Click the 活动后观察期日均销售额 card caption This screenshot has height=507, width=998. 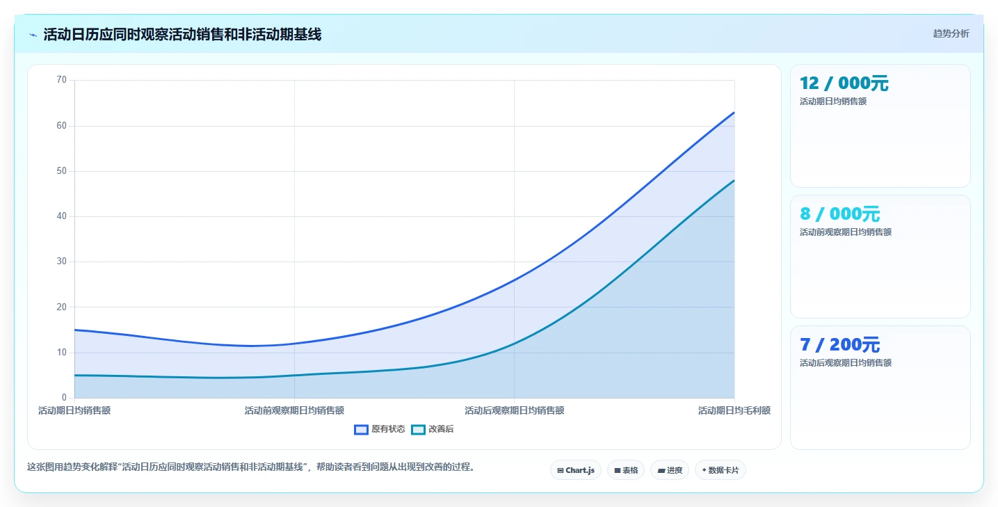tap(846, 363)
